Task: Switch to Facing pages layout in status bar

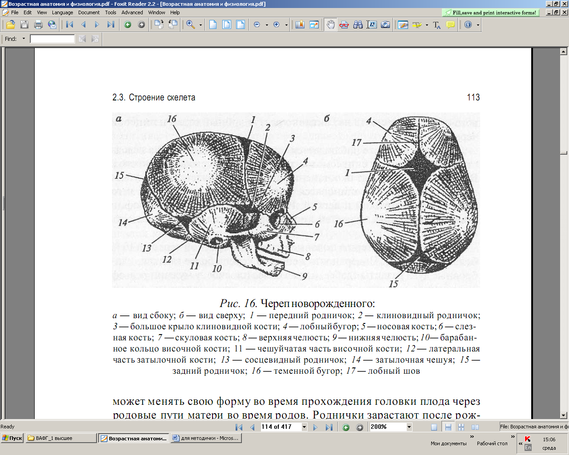Action: click(475, 427)
